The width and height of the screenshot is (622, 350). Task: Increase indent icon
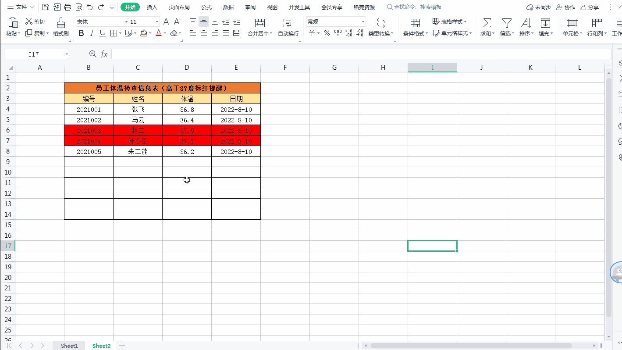(237, 21)
